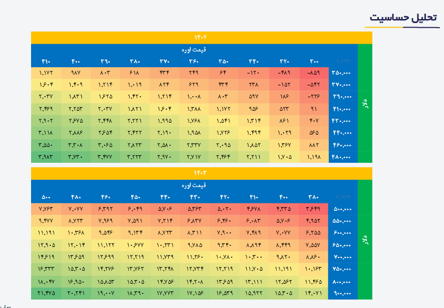The width and height of the screenshot is (444, 308).
Task: Click the تحلیل حساسیت page heading
Action: 403,18
